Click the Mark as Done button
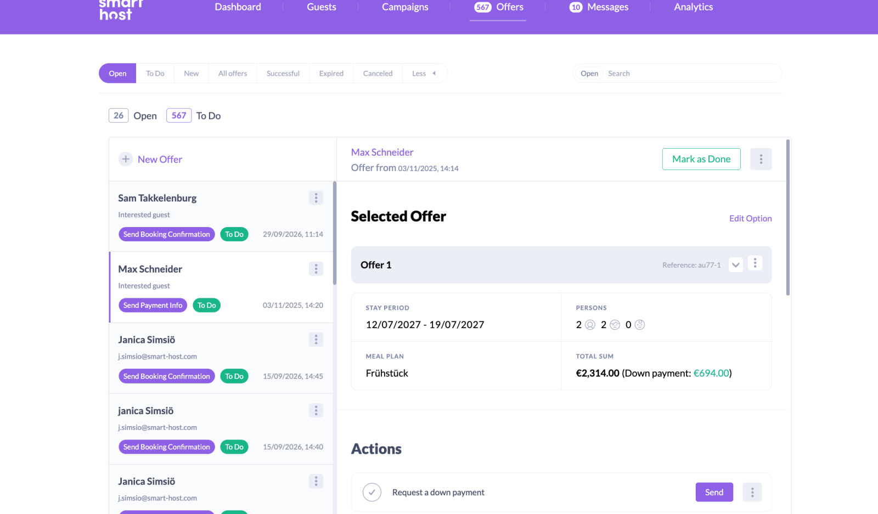Image resolution: width=878 pixels, height=514 pixels. point(701,159)
